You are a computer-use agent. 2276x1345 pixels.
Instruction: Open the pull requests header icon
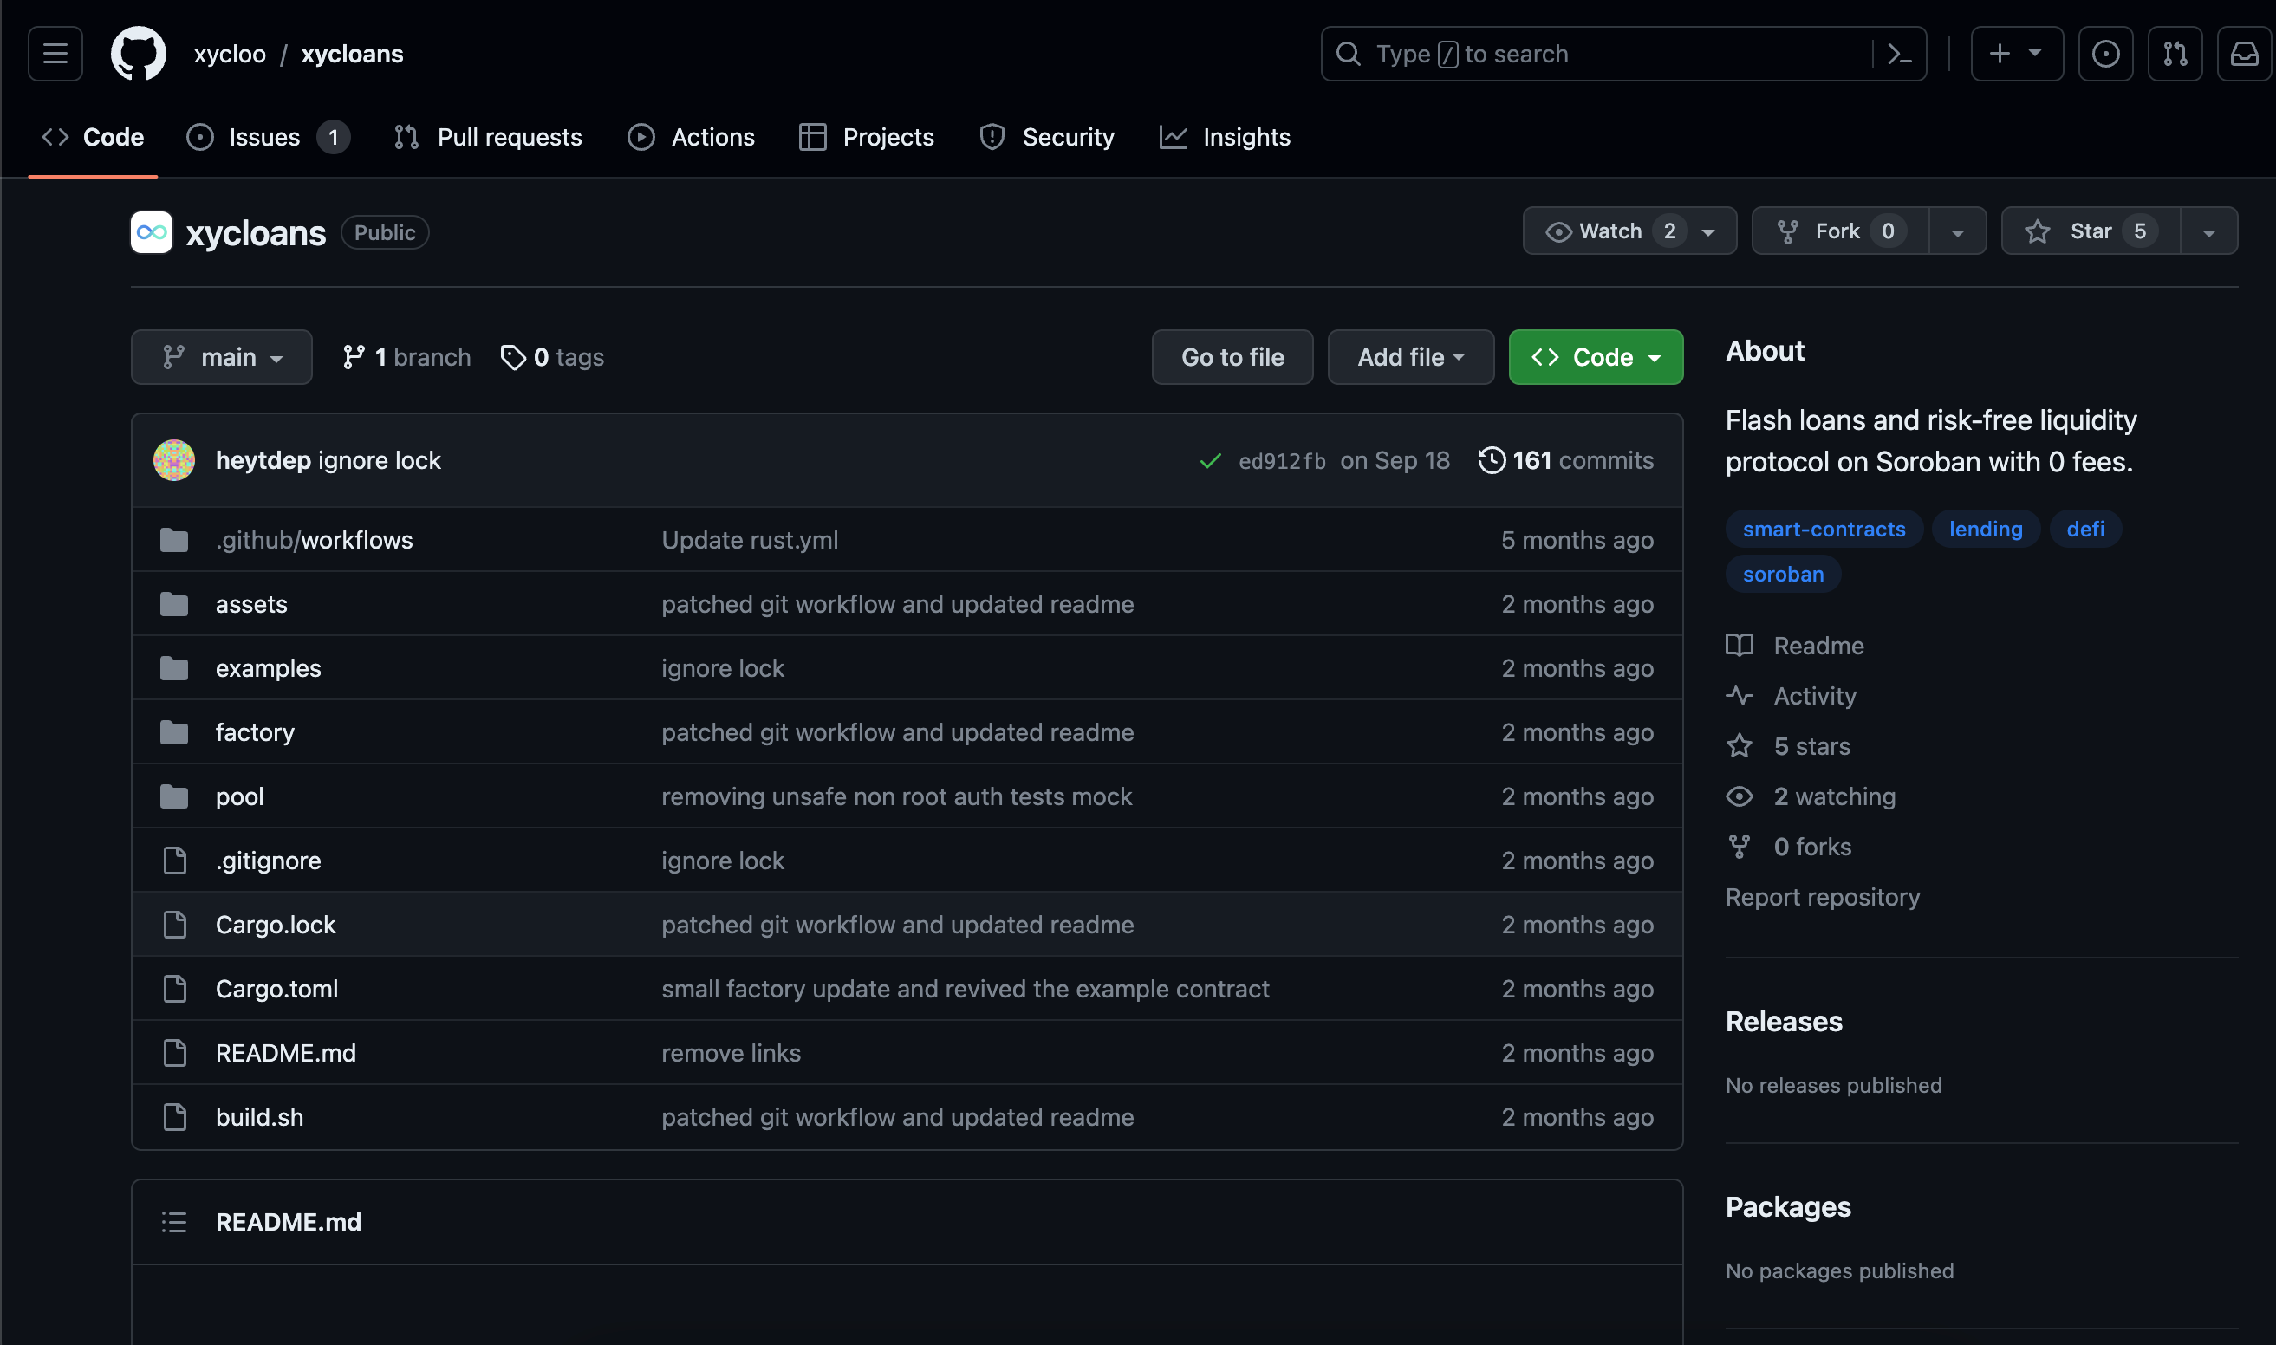pos(2175,54)
